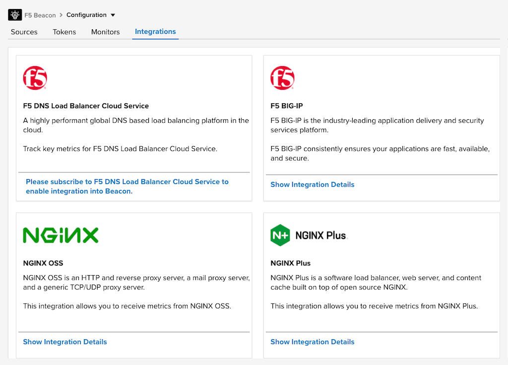
Task: Show Integration Details for NGINX OSS
Action: click(65, 342)
